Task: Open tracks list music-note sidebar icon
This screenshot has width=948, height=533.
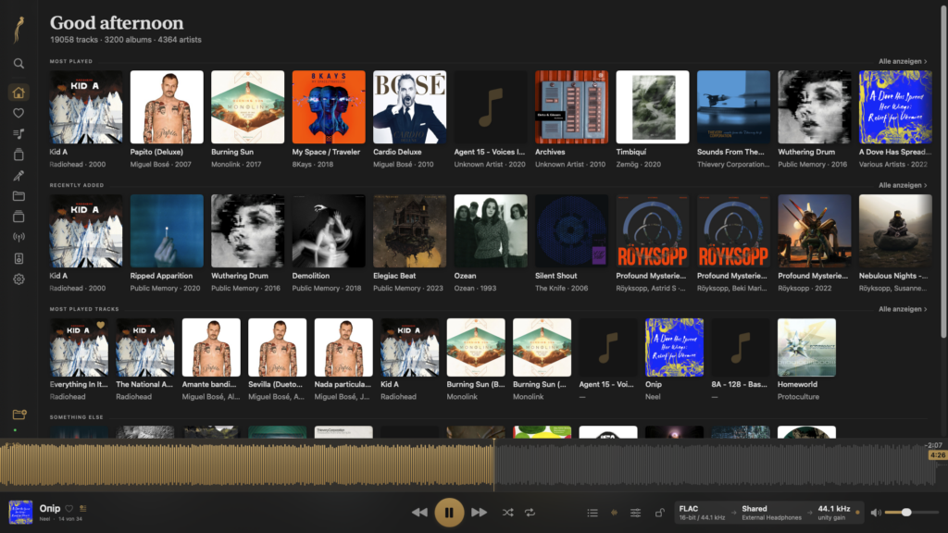Action: point(19,133)
